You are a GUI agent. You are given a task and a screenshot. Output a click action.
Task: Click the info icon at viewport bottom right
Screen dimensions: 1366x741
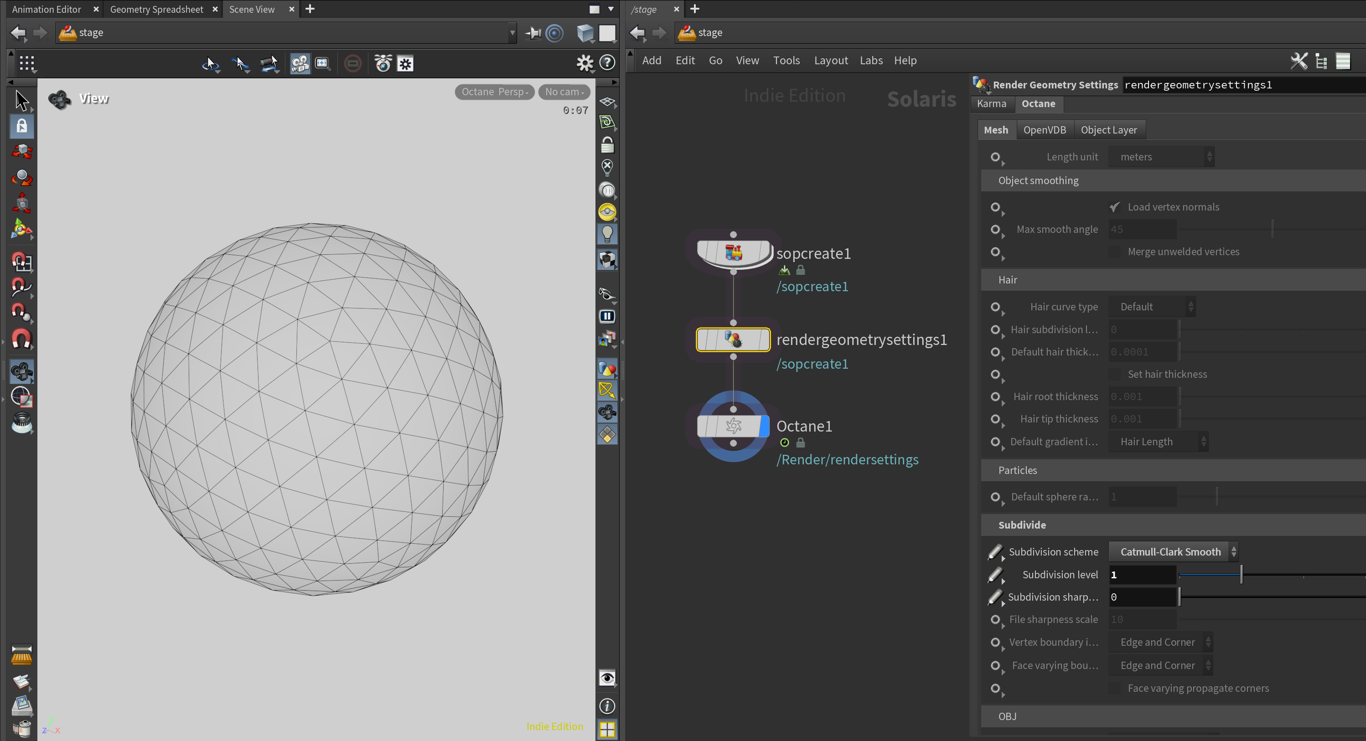click(607, 705)
